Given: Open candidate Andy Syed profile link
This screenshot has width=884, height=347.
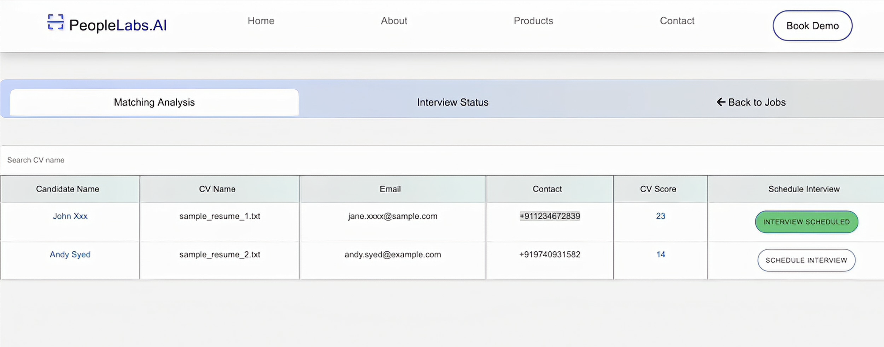Looking at the screenshot, I should [70, 254].
